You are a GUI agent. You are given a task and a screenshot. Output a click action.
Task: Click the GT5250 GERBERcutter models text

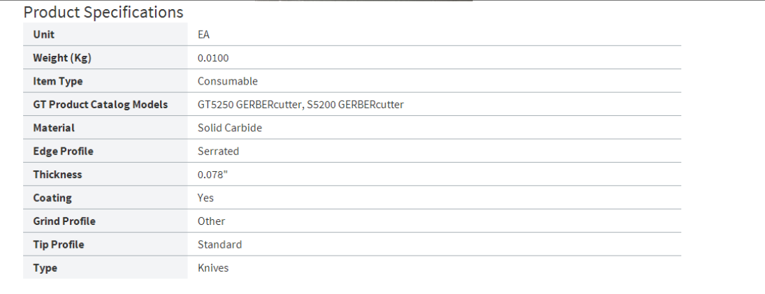(x=250, y=105)
